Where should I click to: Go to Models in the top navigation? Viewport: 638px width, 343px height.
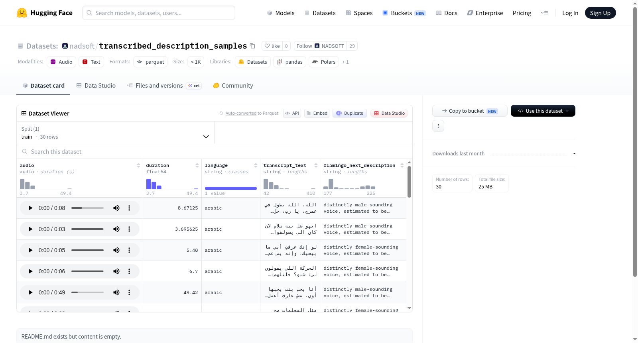pyautogui.click(x=281, y=13)
